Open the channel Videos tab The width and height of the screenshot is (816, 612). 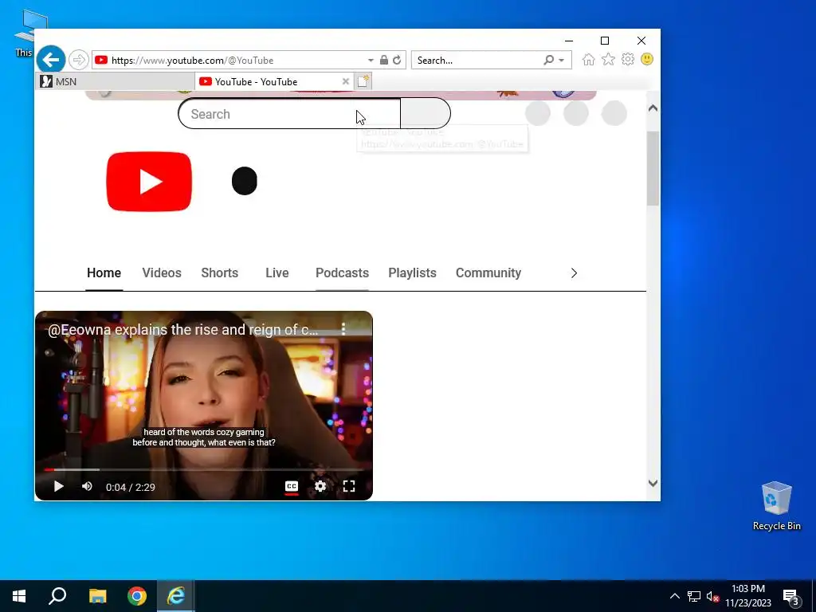click(x=162, y=273)
